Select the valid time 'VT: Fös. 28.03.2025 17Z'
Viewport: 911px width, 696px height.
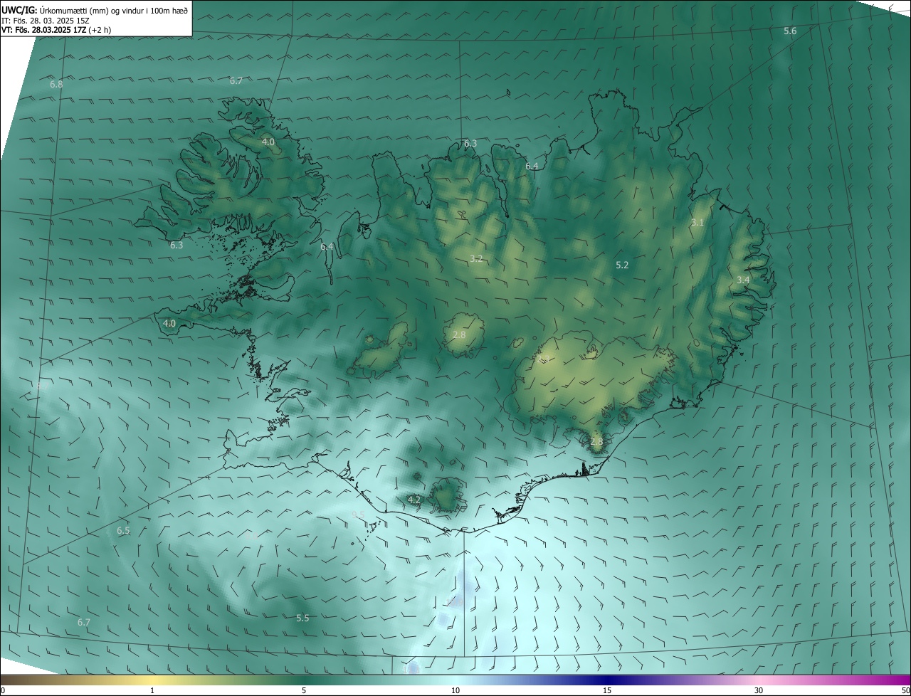coord(46,30)
